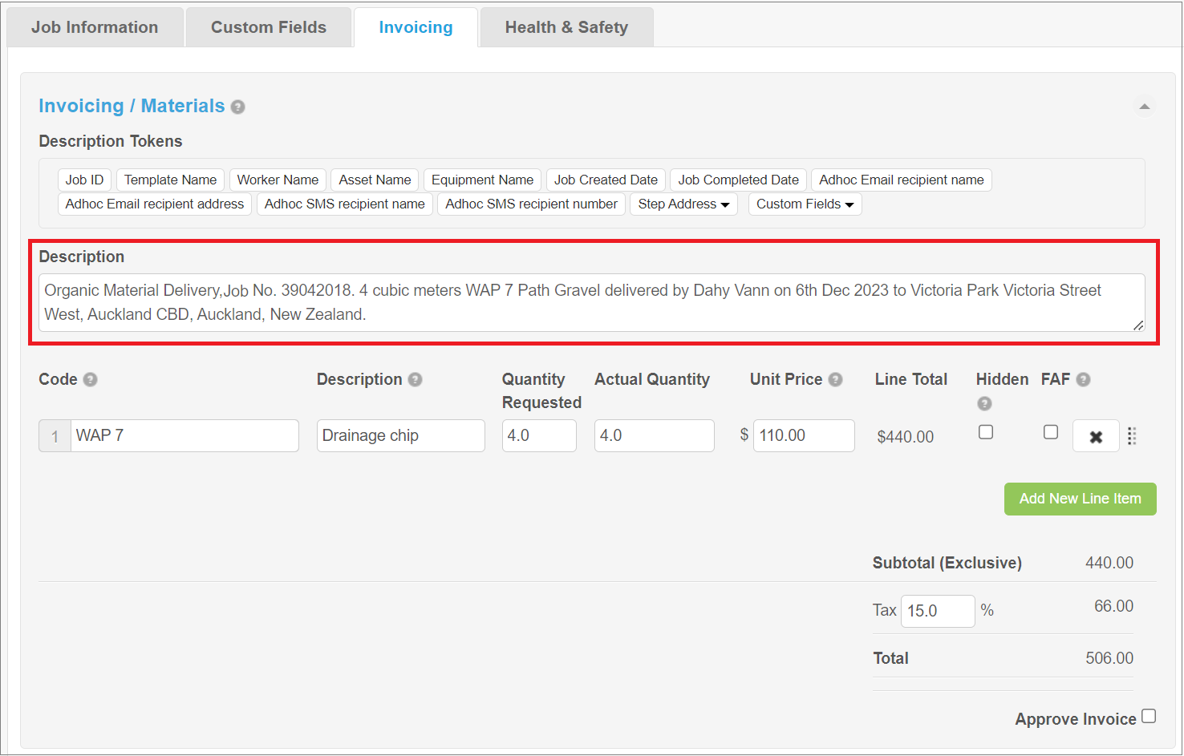The image size is (1184, 756).
Task: Click the Code field containing WAP 7
Action: point(184,436)
